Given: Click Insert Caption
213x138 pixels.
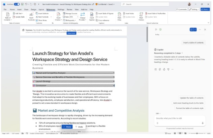Looking at the screenshot, I should coord(92,17).
